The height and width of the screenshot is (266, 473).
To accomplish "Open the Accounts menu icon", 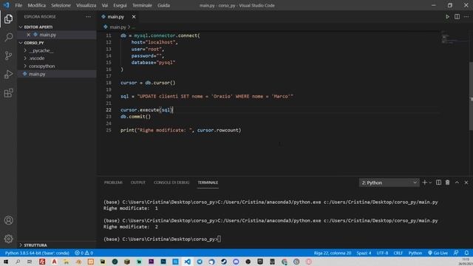I will pyautogui.click(x=8, y=220).
